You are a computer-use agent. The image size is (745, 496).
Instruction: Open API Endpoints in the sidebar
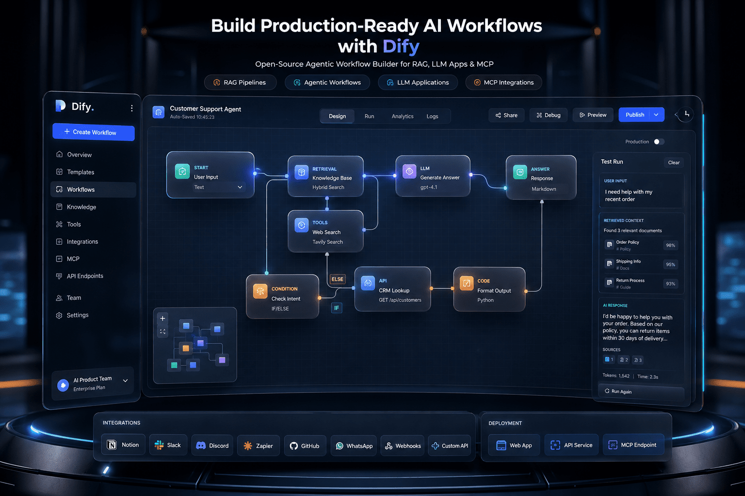point(93,276)
